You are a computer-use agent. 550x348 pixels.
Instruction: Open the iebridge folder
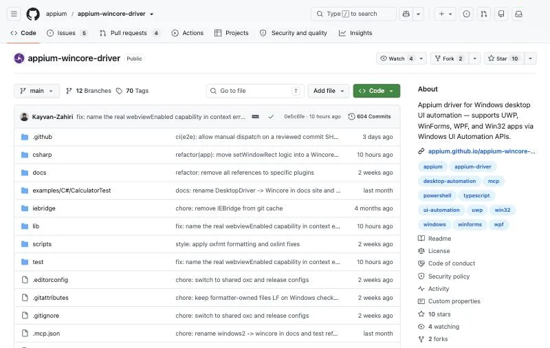tap(44, 208)
